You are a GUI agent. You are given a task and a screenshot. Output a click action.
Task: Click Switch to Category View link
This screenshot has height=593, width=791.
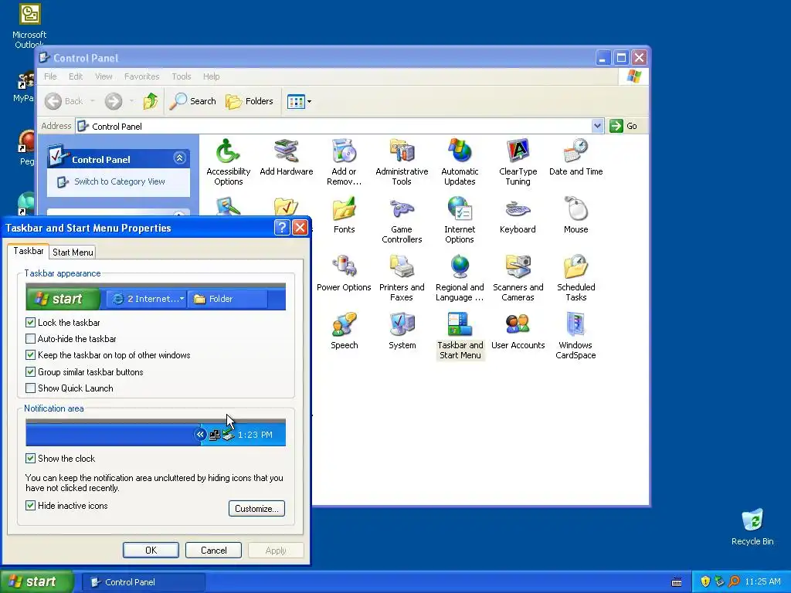click(x=119, y=181)
